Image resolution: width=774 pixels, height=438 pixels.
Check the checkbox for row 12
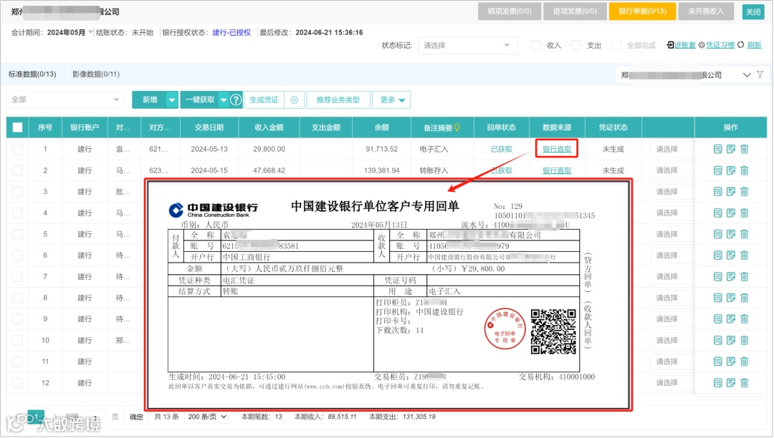tap(17, 382)
